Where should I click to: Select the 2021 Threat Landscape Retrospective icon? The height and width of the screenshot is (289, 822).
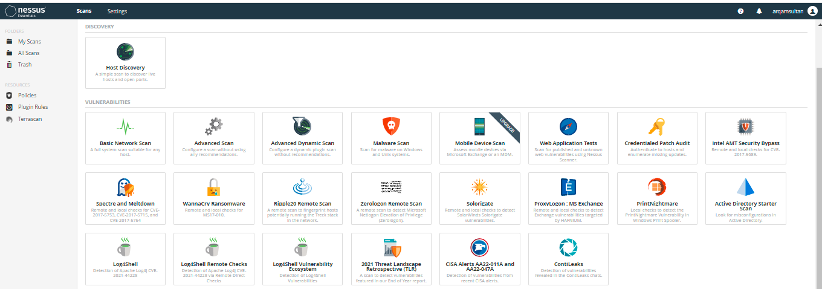pos(391,247)
